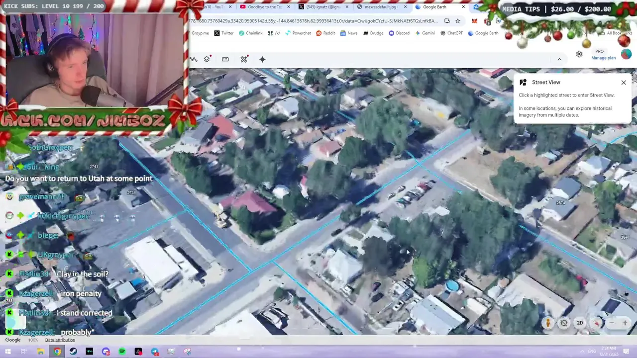Zoom in with the plus button
637x358 pixels.
[625, 323]
